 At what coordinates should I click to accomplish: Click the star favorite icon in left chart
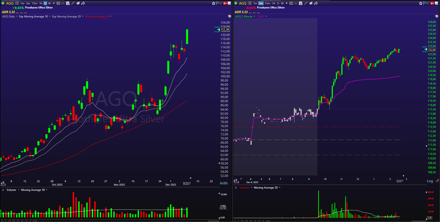pyautogui.click(x=213, y=3)
